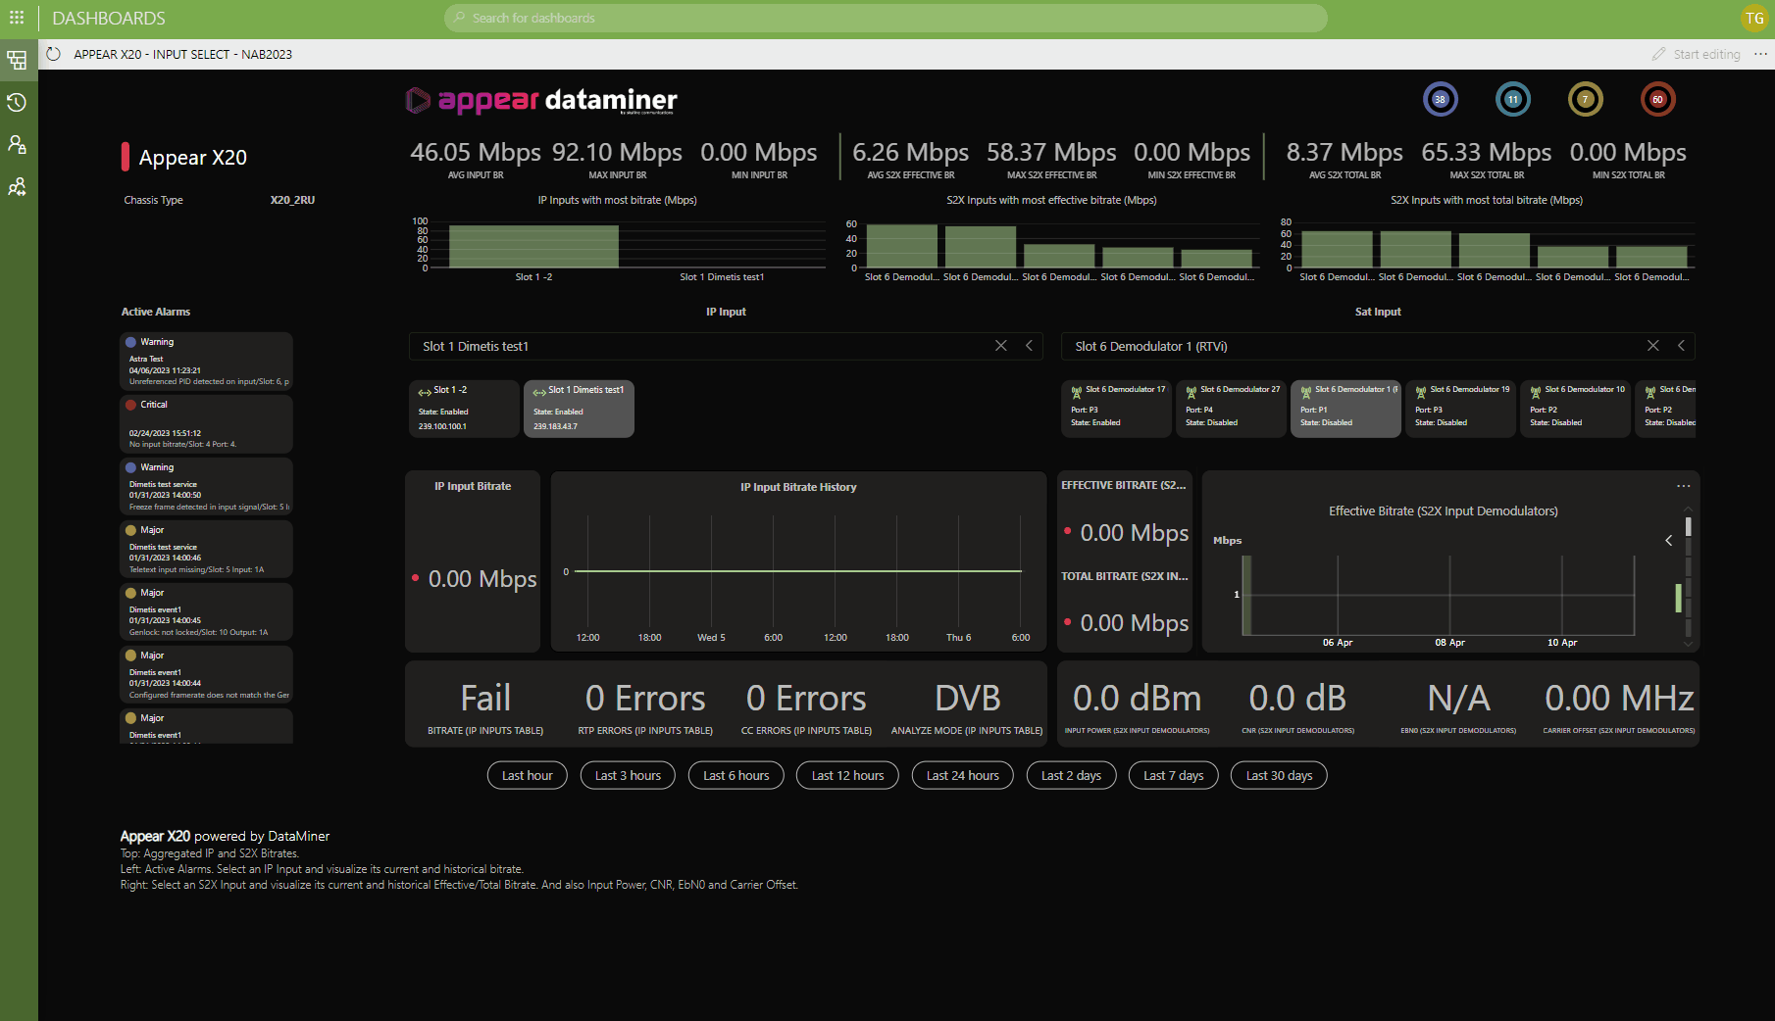This screenshot has width=1775, height=1021.
Task: Select the Last 12 hours time range
Action: pos(847,775)
